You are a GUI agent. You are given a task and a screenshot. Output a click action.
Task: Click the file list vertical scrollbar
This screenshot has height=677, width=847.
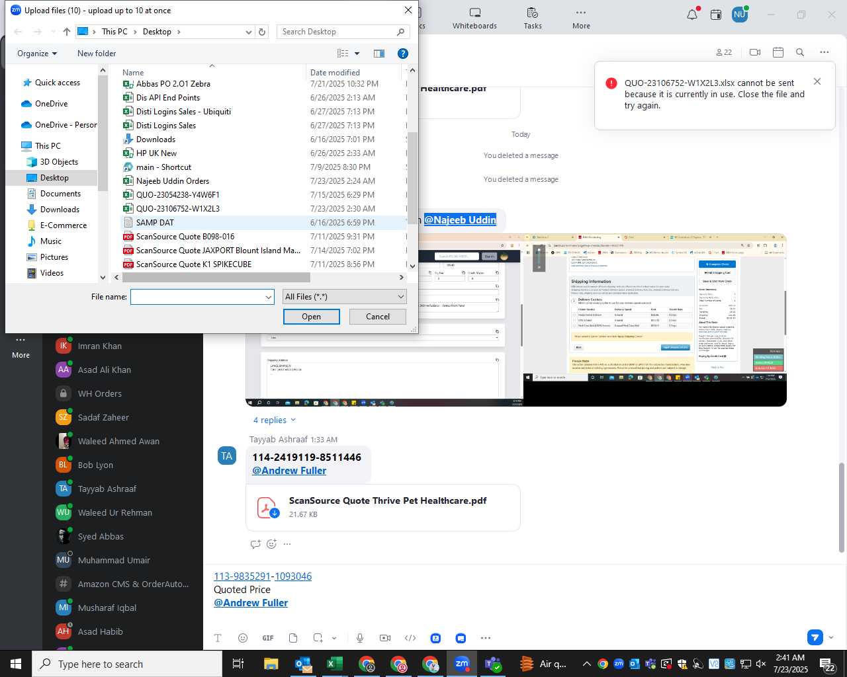click(x=412, y=179)
